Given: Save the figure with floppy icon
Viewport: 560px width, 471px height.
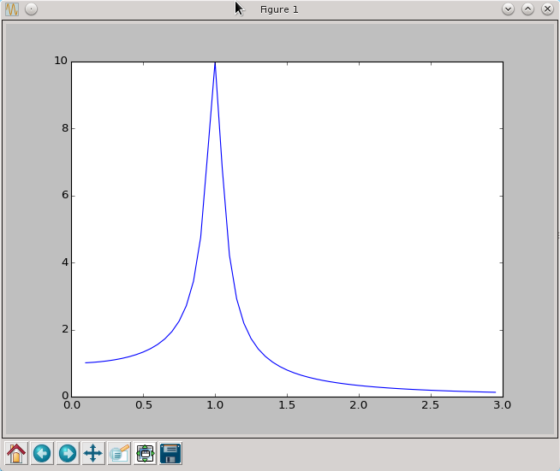Looking at the screenshot, I should click(x=170, y=453).
